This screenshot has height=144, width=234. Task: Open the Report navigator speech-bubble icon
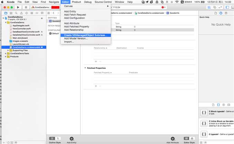42,13
